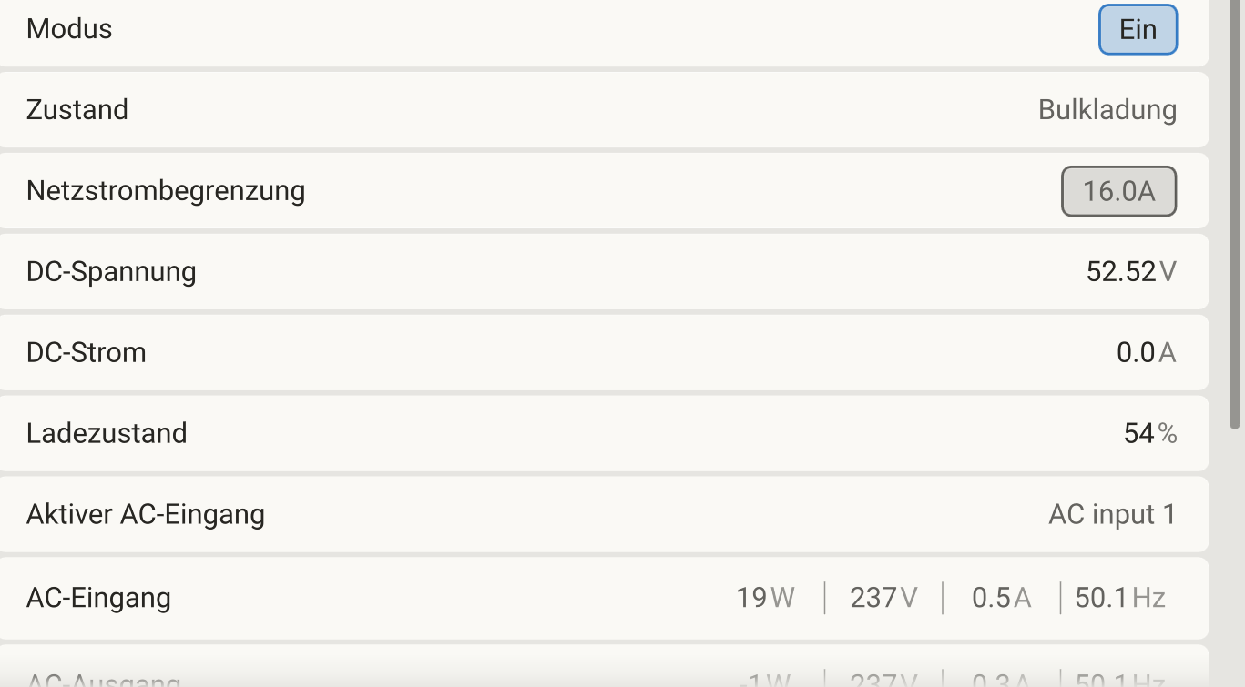Click the Ladezustand row label
1245x687 pixels.
coord(107,433)
